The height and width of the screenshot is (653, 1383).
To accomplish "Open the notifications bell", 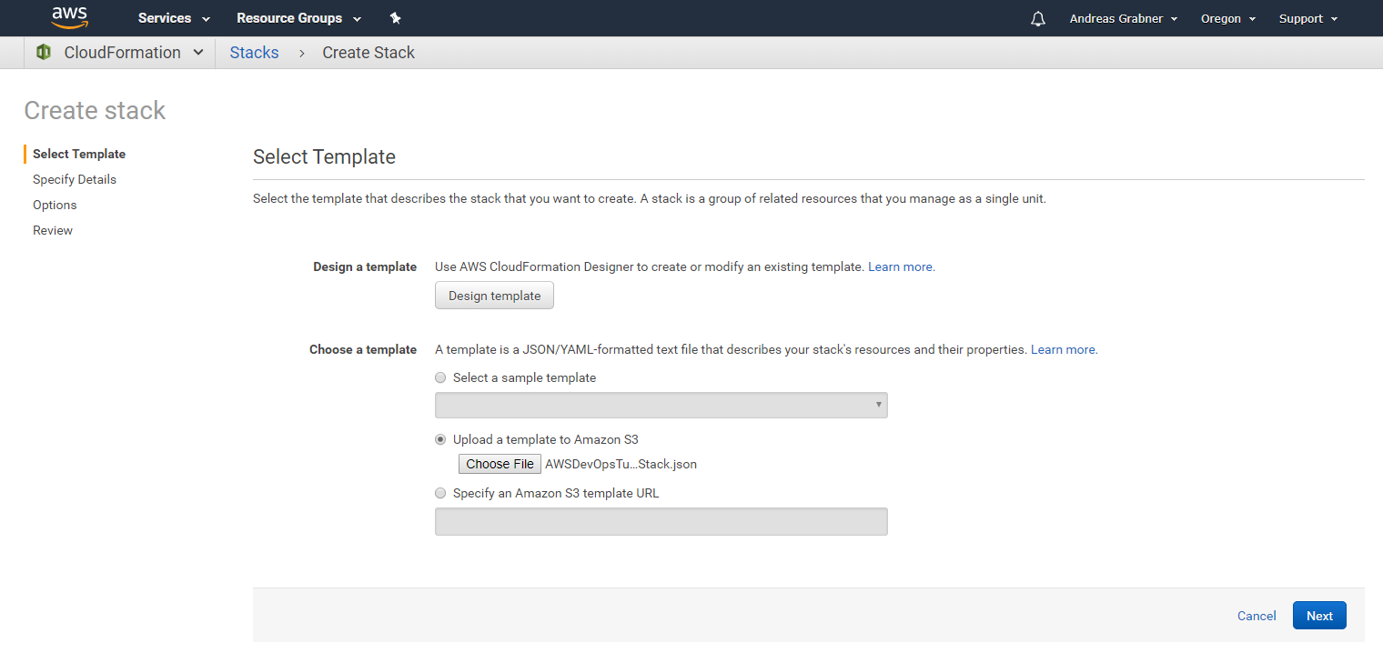I will pyautogui.click(x=1038, y=18).
